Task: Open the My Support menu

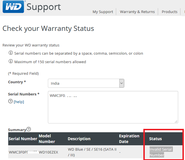Action: (x=103, y=12)
